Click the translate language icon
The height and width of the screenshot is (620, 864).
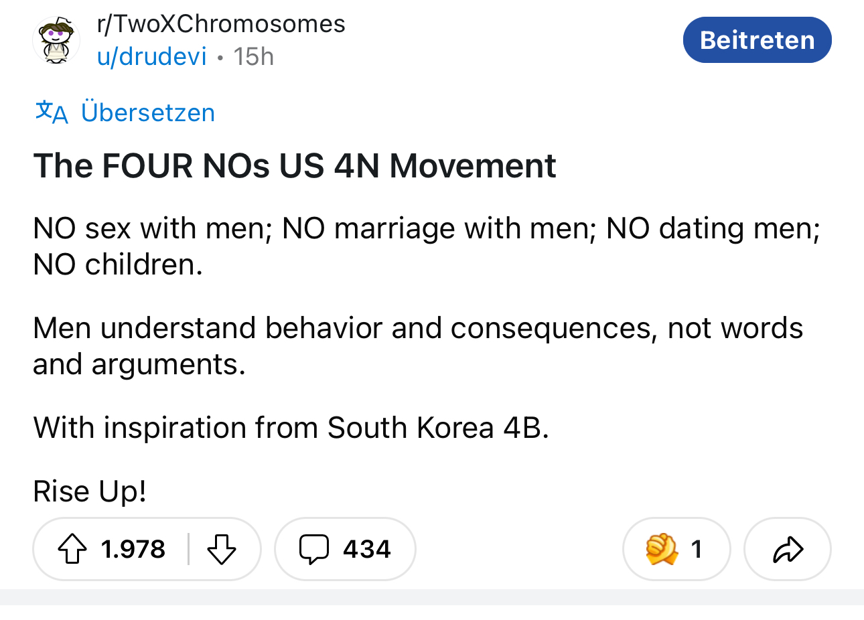[x=52, y=112]
